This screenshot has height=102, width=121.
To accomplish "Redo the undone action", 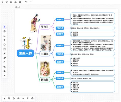I will [x=31, y=2].
